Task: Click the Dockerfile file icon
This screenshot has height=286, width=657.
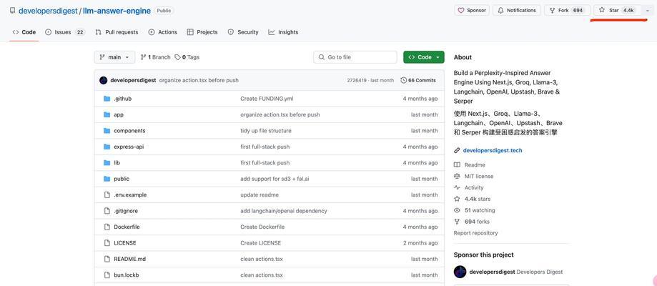Action: click(107, 227)
